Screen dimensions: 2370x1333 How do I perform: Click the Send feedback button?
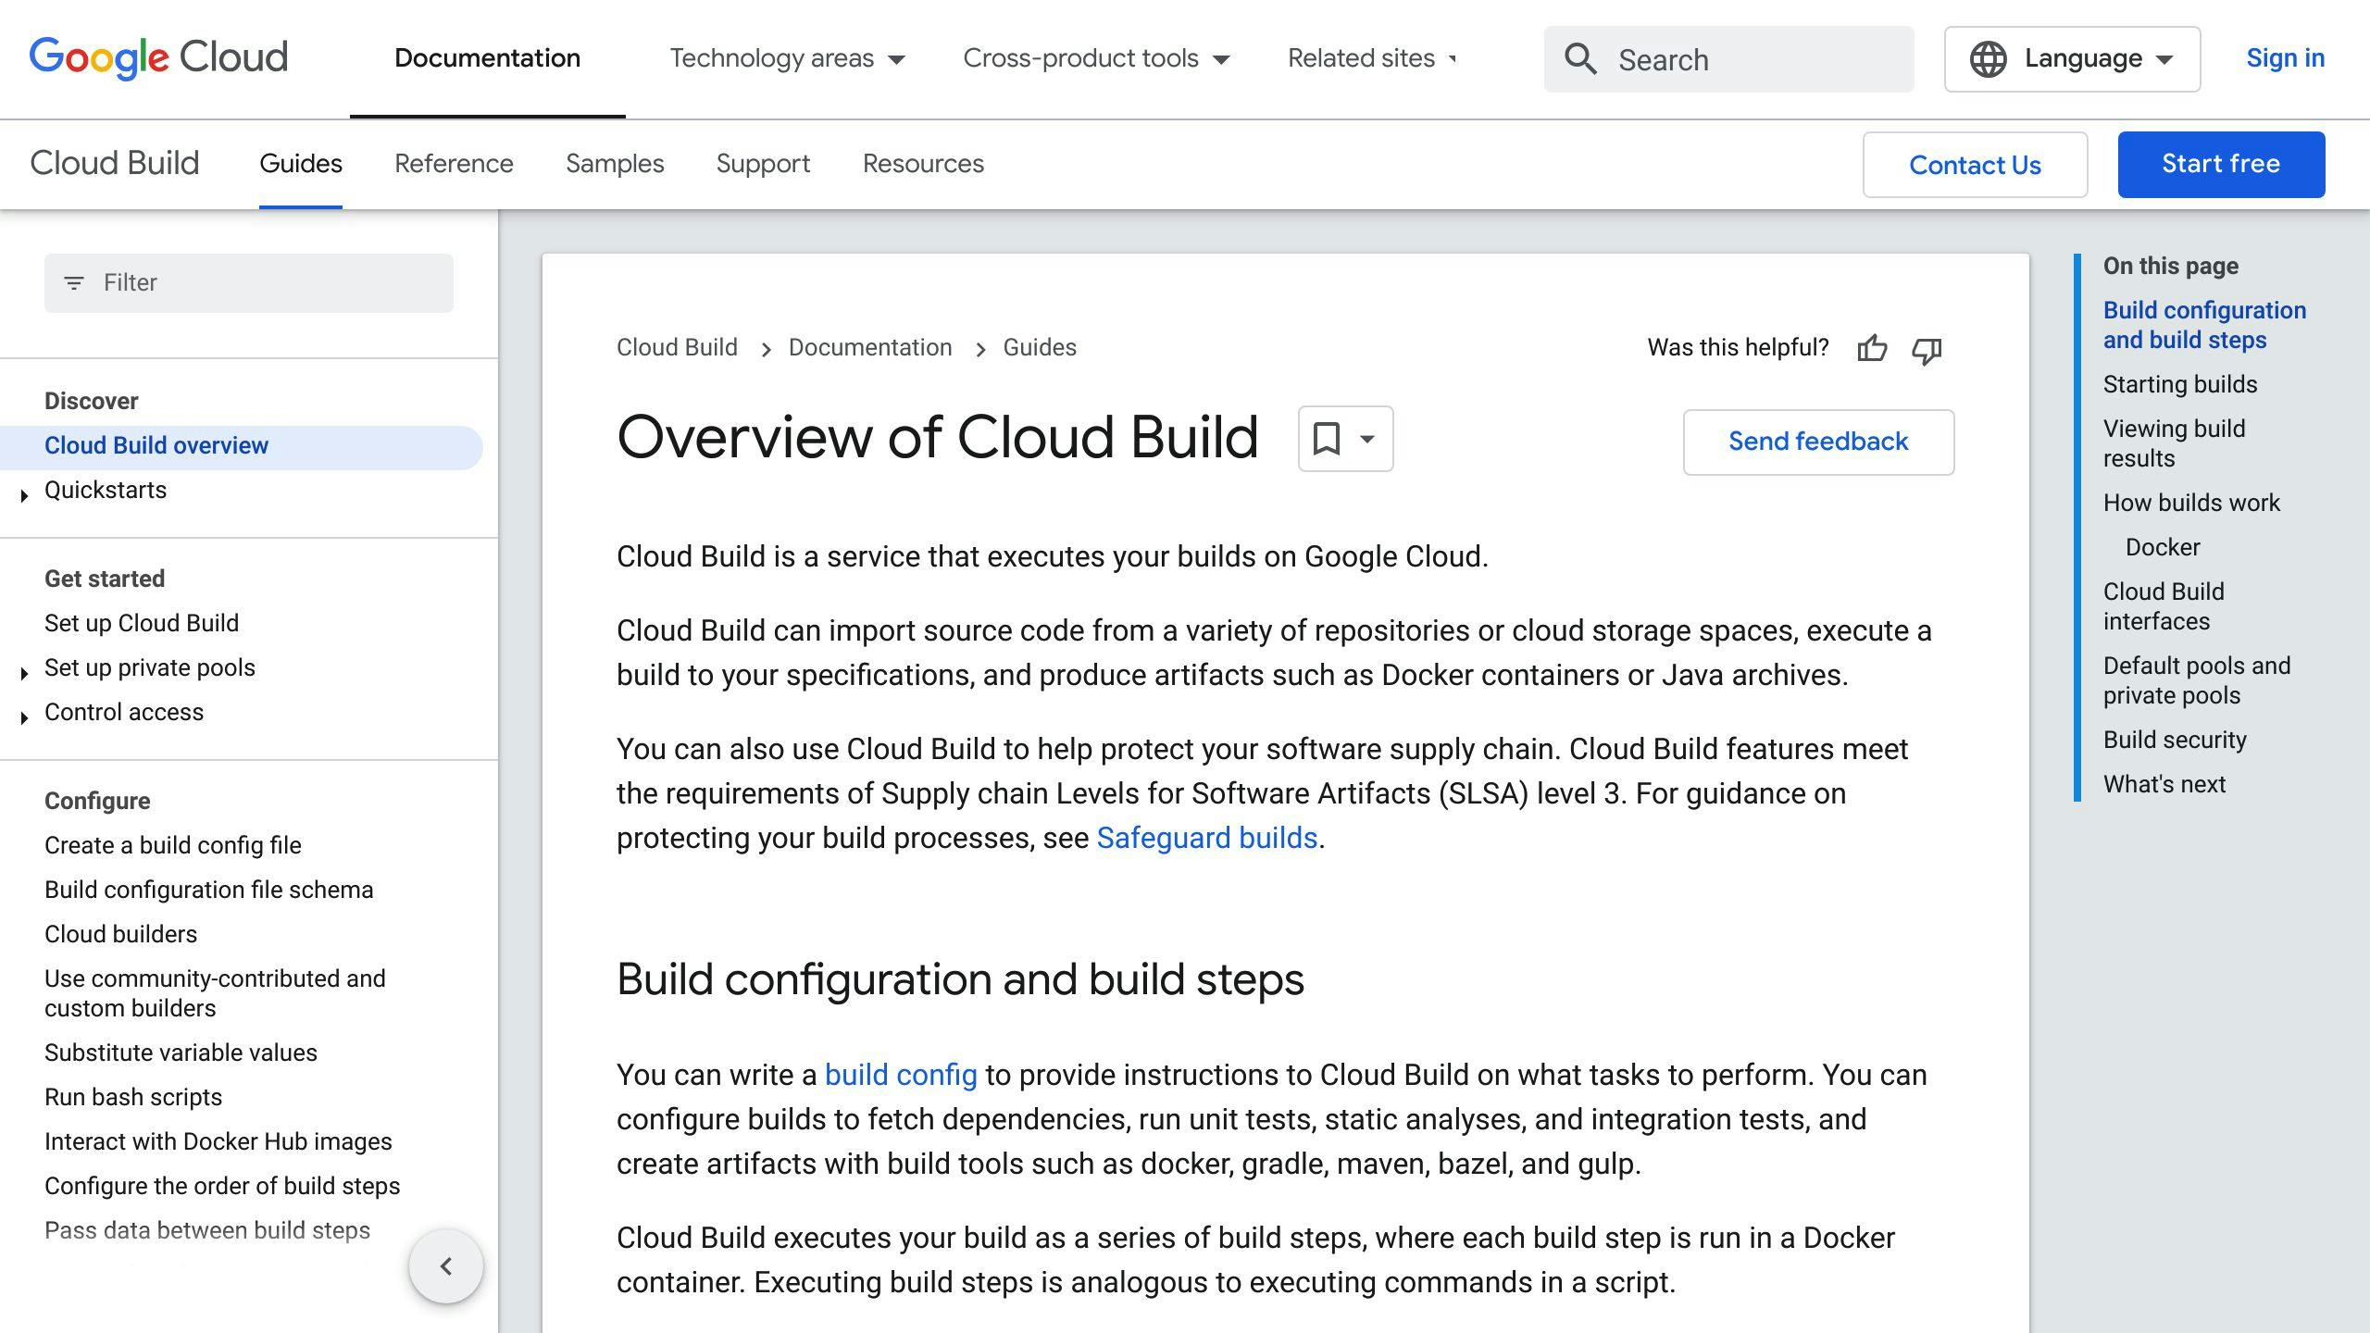1818,442
